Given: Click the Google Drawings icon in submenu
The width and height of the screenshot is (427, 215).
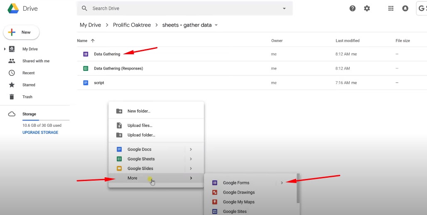Looking at the screenshot, I should (x=215, y=192).
